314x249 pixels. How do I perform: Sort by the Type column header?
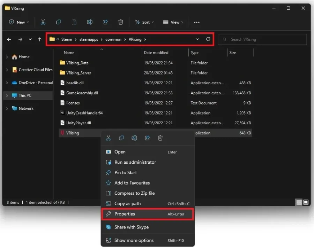pyautogui.click(x=194, y=53)
